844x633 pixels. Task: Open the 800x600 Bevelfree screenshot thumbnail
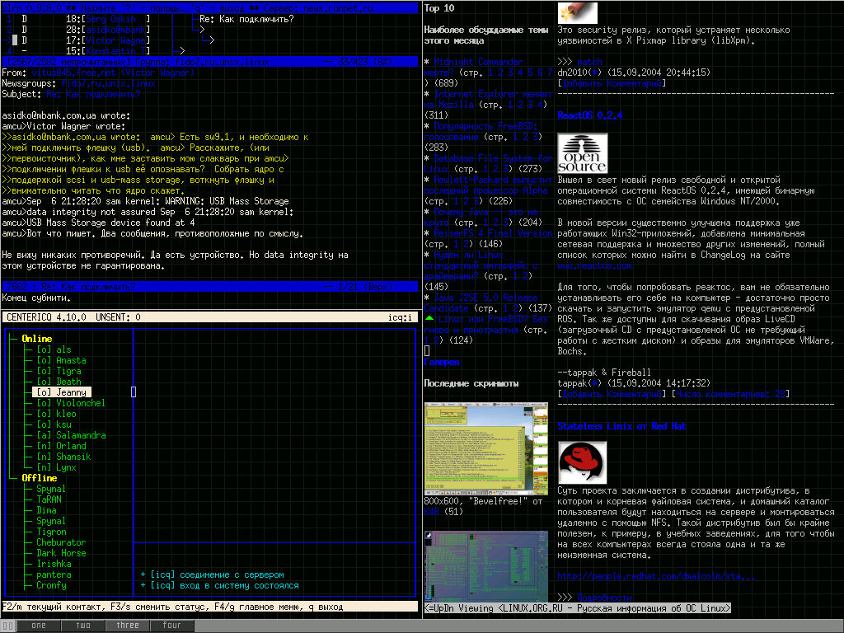[x=486, y=449]
